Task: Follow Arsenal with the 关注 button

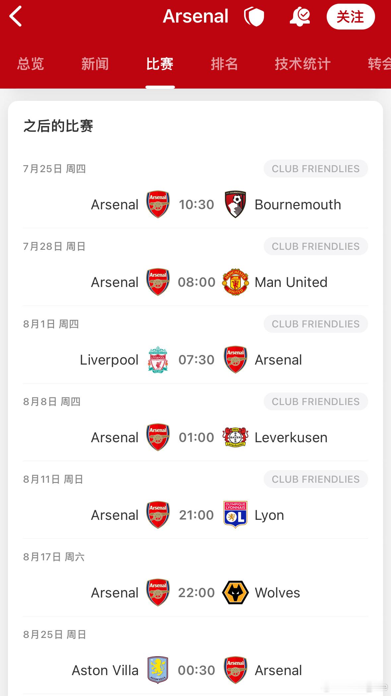Action: [x=351, y=17]
